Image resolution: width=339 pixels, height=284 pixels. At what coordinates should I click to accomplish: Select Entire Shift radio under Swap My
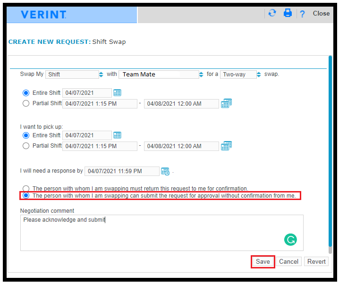26,93
